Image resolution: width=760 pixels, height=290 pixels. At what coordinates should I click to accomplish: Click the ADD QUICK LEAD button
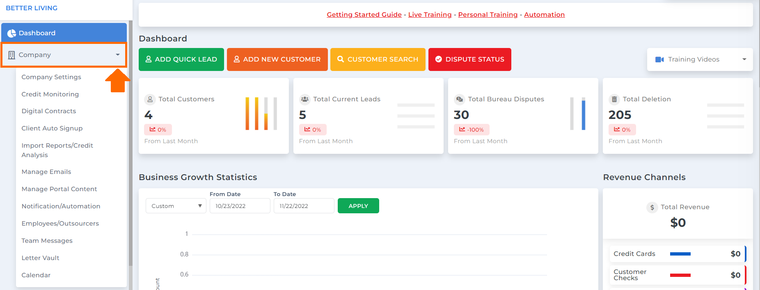(x=181, y=59)
